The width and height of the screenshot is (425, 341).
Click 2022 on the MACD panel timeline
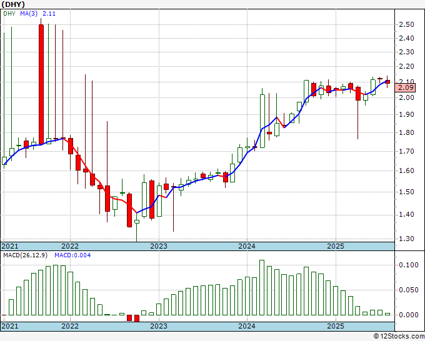pos(70,326)
